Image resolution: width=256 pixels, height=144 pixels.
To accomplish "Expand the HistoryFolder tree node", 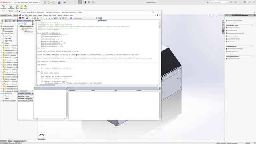I will coord(1,29).
